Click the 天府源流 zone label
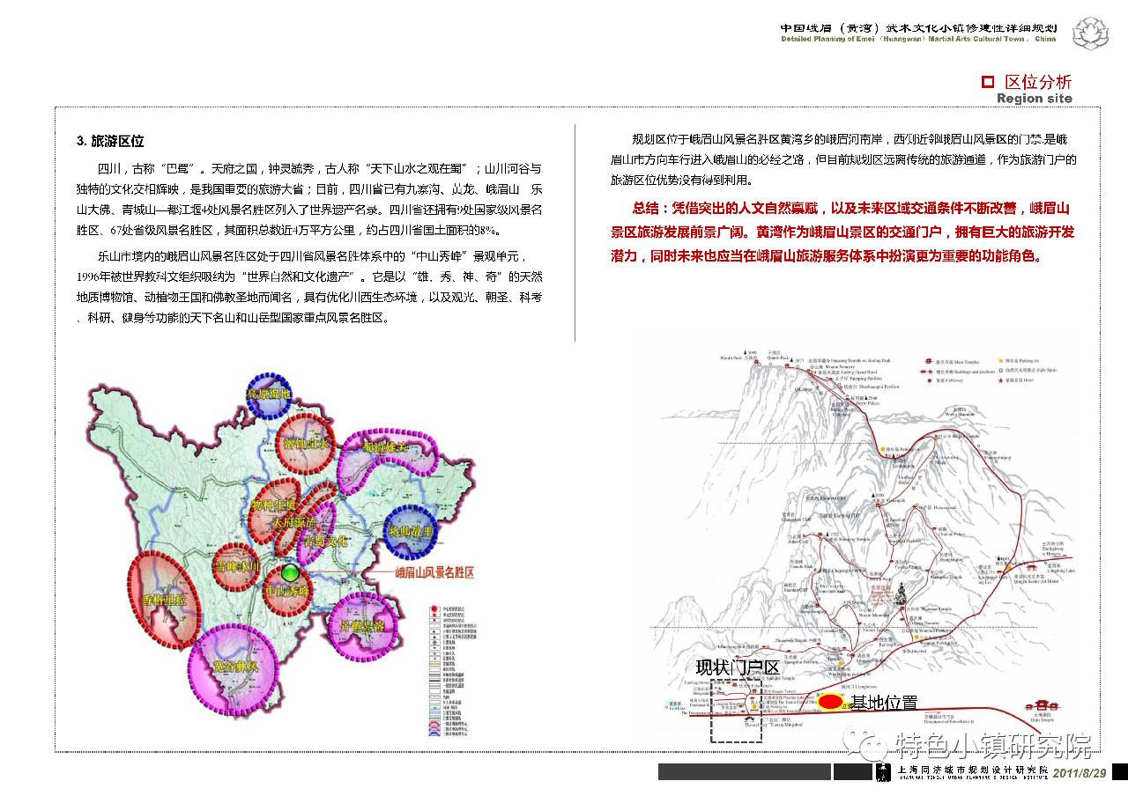The height and width of the screenshot is (796, 1128). coord(293,522)
